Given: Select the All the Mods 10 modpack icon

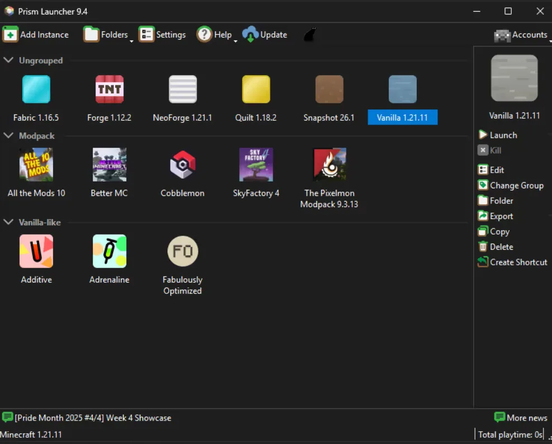Looking at the screenshot, I should [36, 165].
